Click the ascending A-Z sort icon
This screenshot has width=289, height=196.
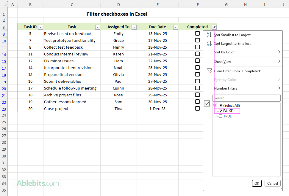point(208,35)
